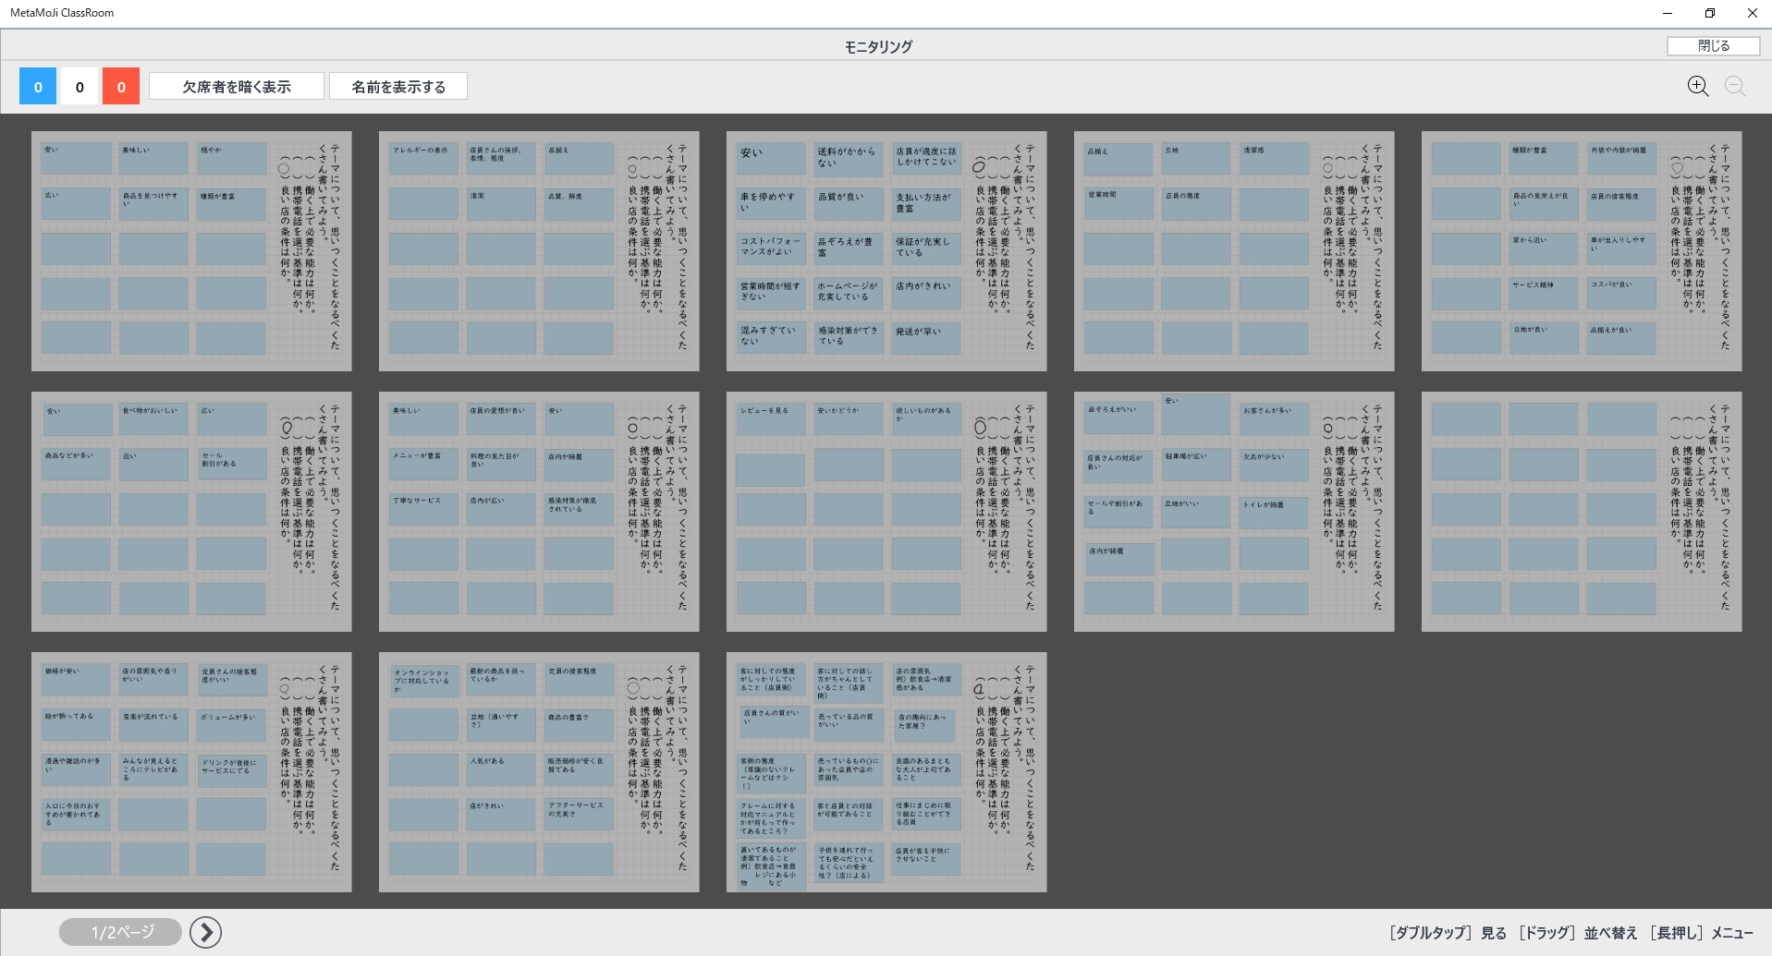
Task: Select the top-right student sheet thumbnail
Action: 1582,251
